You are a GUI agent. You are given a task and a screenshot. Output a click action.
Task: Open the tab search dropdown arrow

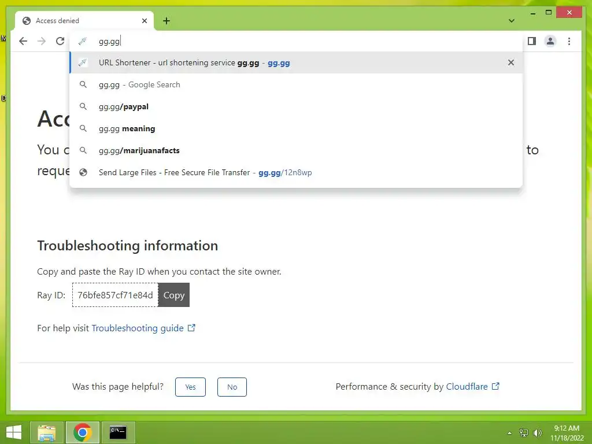(x=512, y=21)
